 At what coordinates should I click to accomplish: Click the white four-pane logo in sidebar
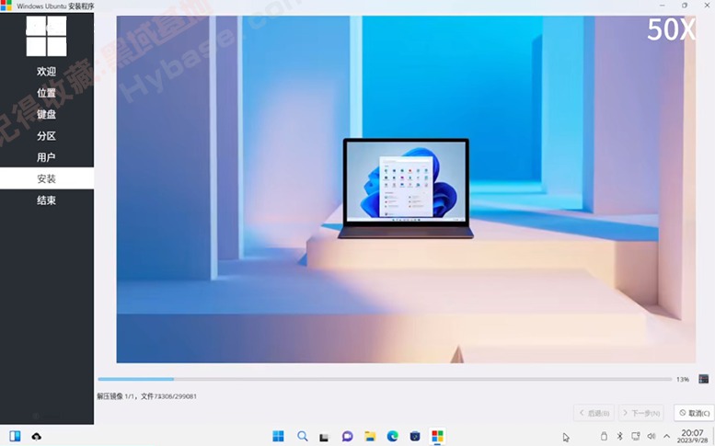[46, 36]
